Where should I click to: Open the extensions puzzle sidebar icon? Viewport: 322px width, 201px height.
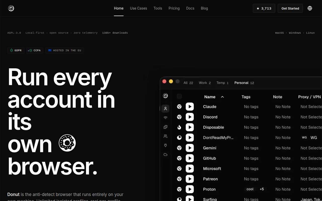point(165,127)
